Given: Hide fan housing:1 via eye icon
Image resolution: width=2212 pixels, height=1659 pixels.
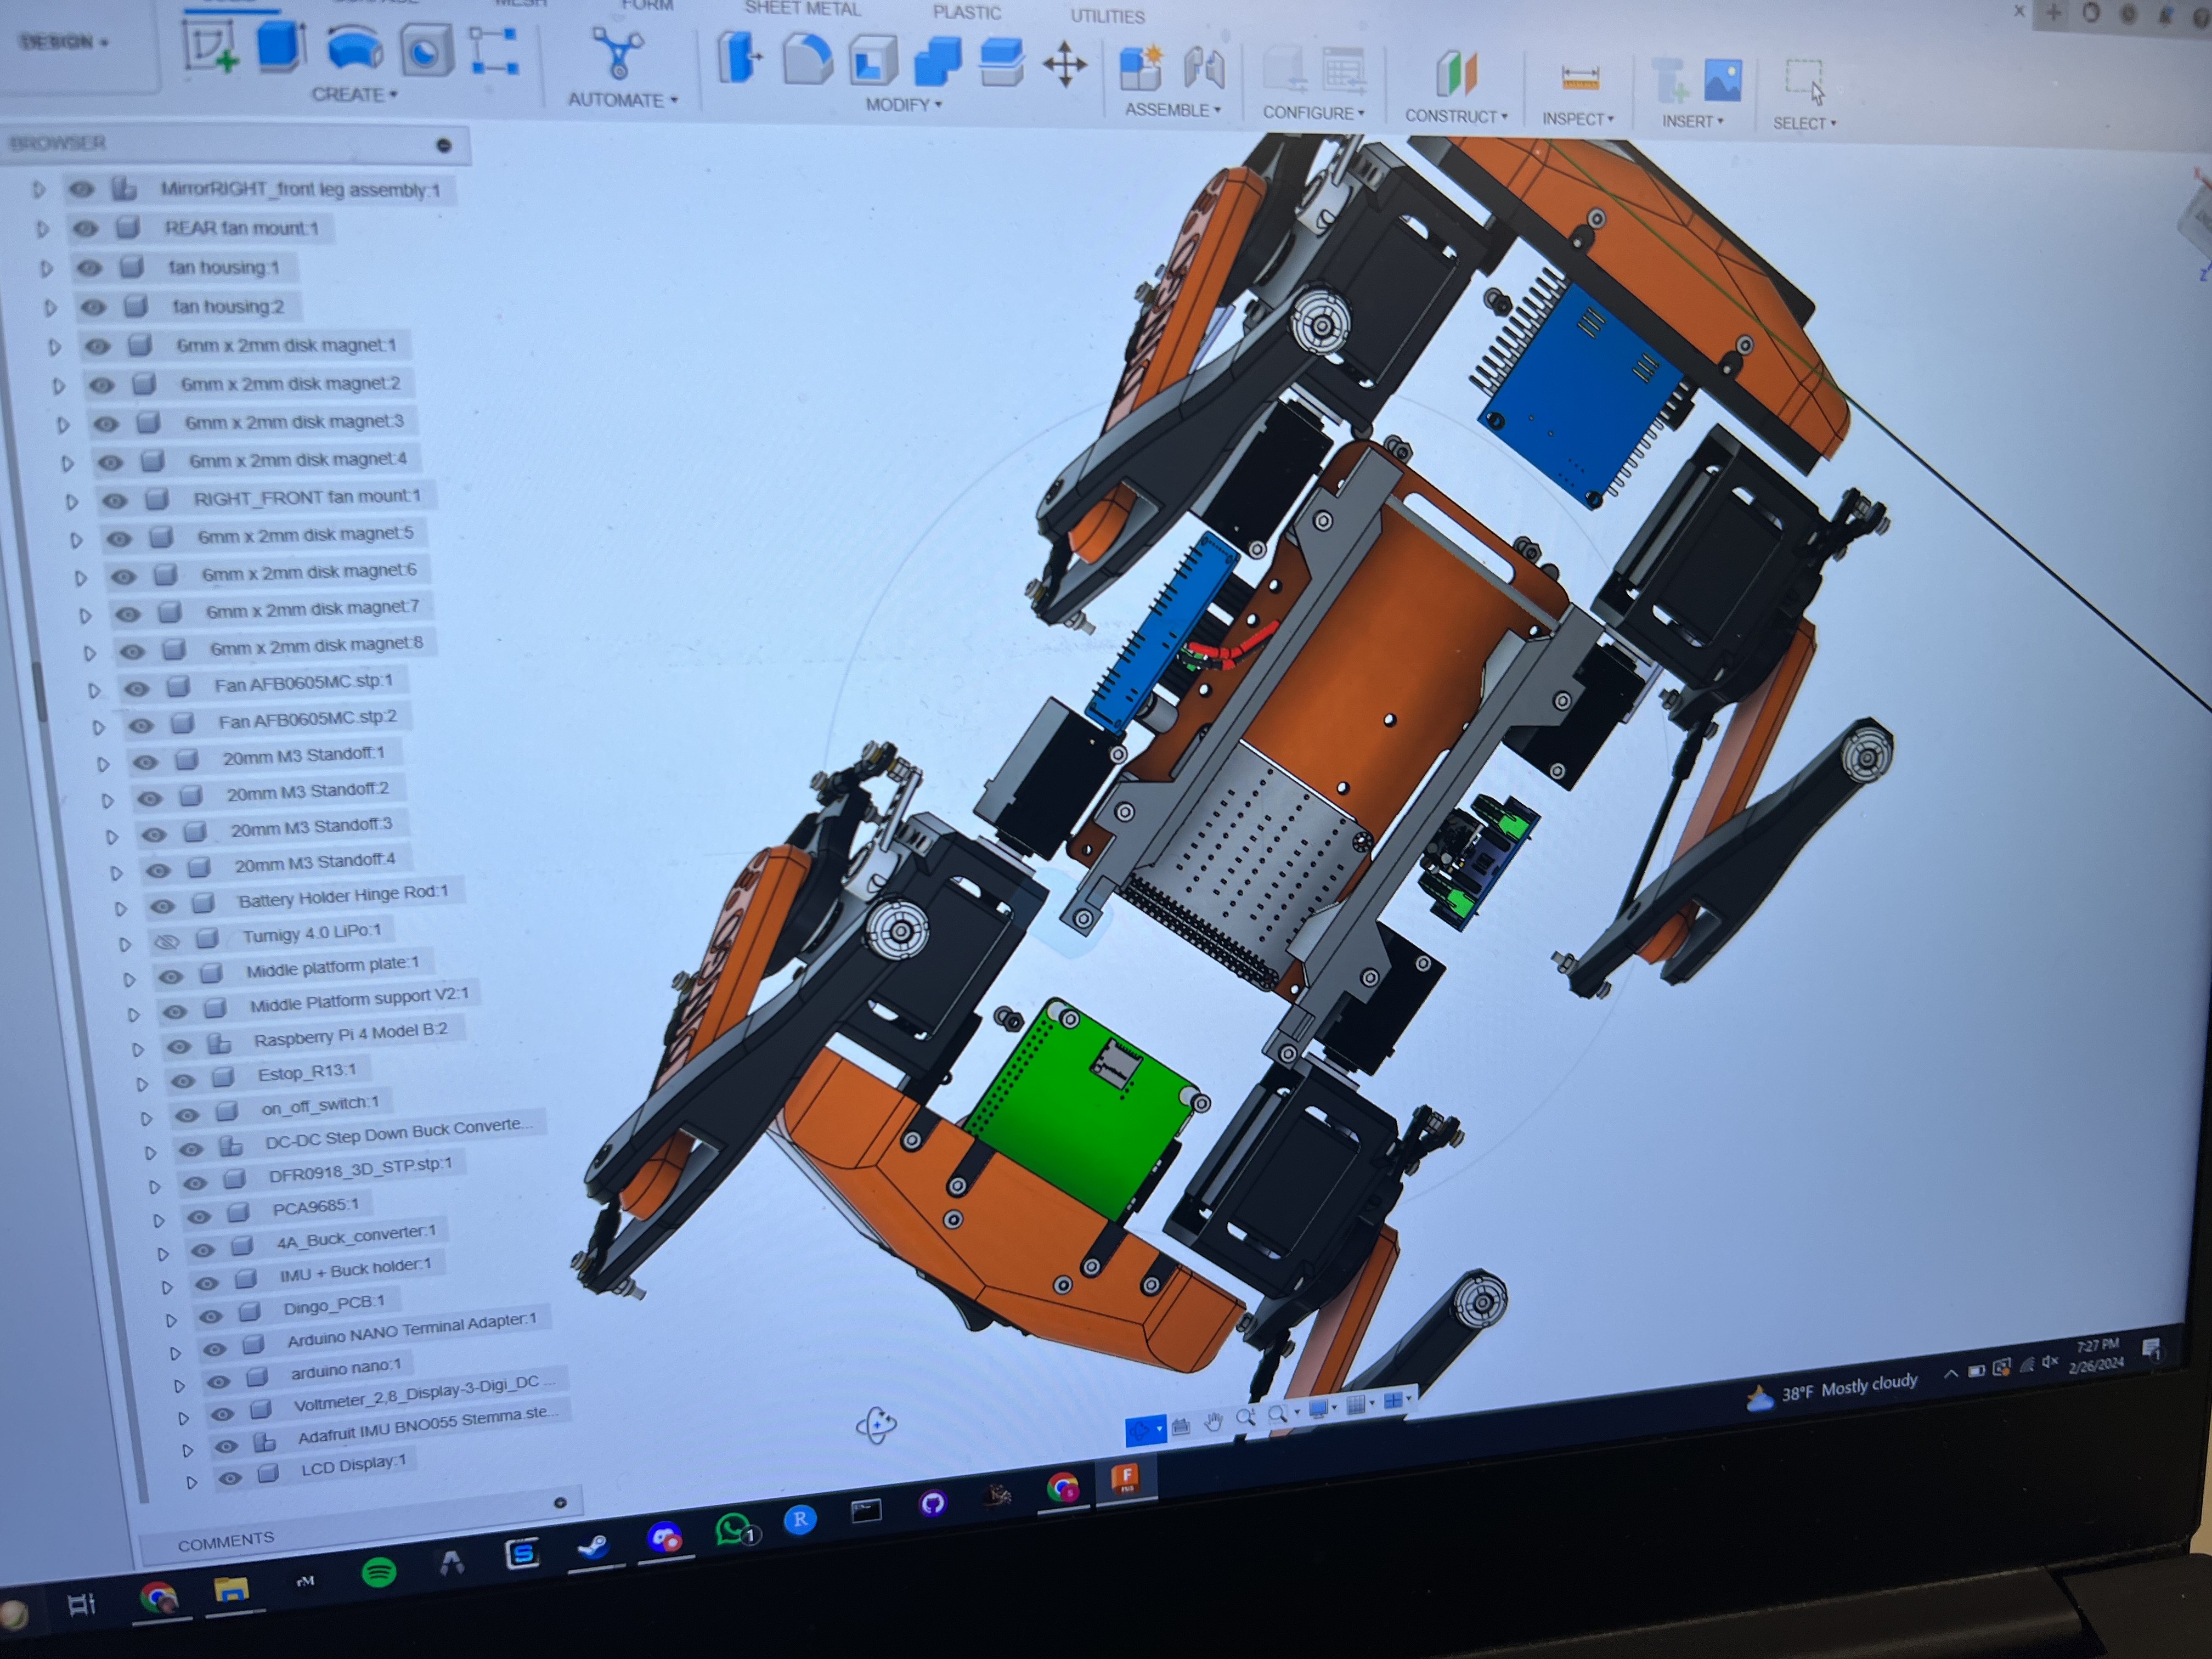Looking at the screenshot, I should click(90, 268).
